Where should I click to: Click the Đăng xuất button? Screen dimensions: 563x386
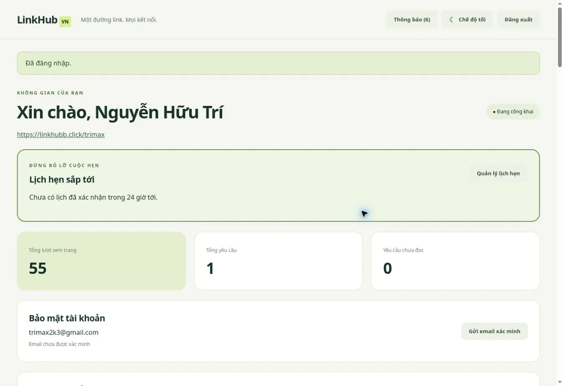518,20
